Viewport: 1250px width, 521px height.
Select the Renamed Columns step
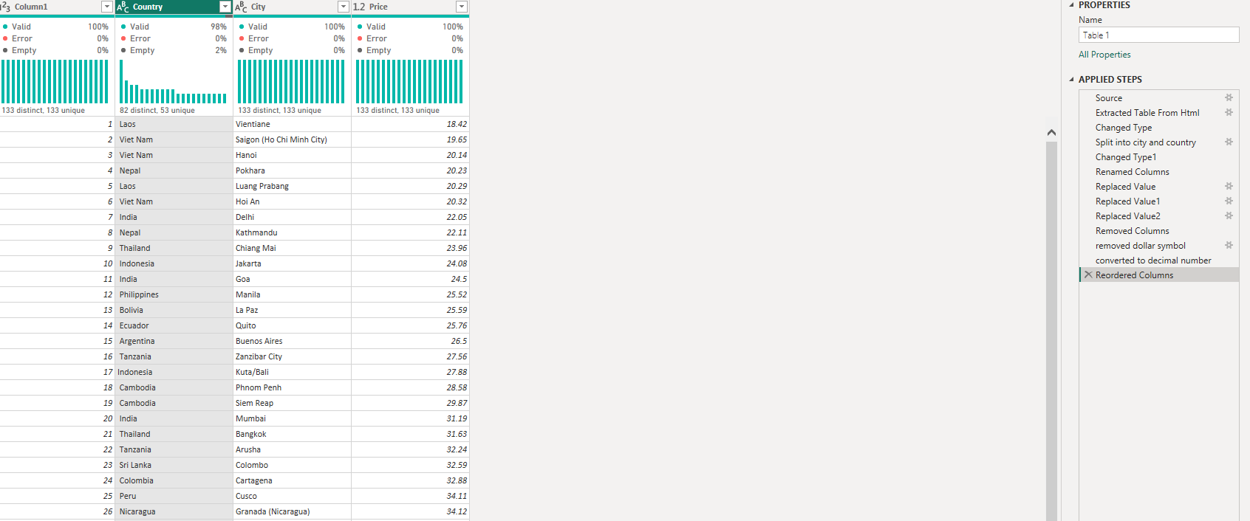click(x=1159, y=171)
